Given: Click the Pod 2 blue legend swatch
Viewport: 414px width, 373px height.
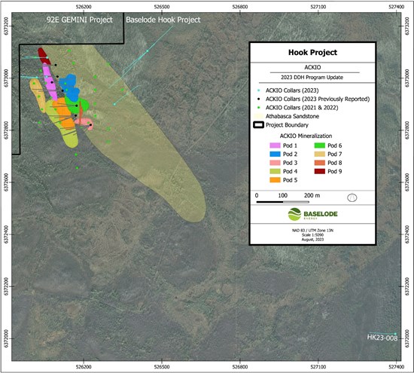Looking at the screenshot, I should pyautogui.click(x=275, y=154).
